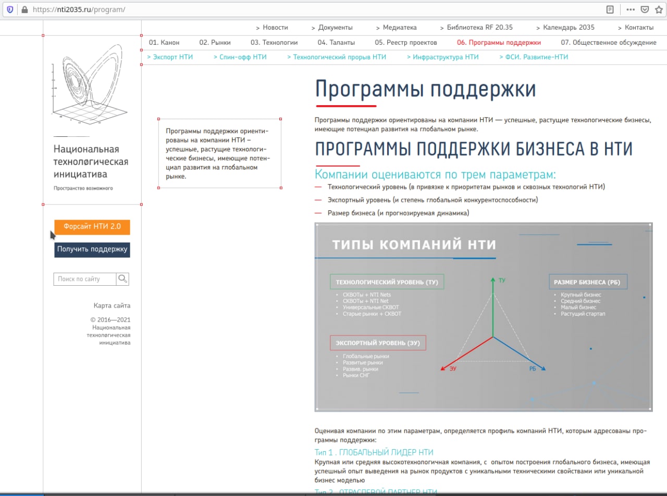This screenshot has height=496, width=667.
Task: Click 'Программы поддержки бизнеса в НТИ' heading
Action: point(474,149)
